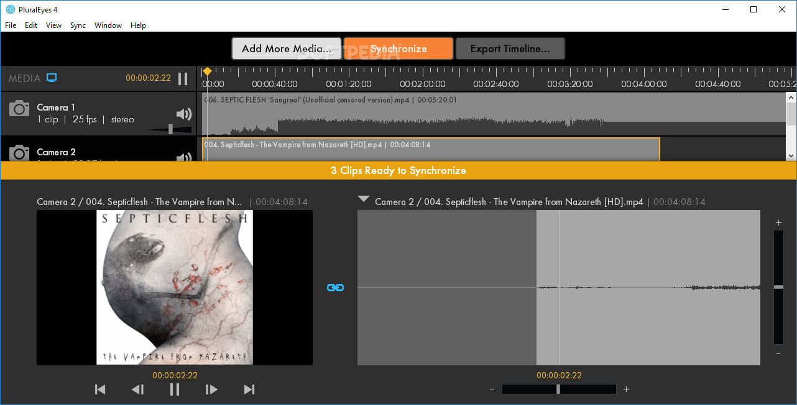Screen dimensions: 797x405
Task: Pause playback in the MEDIA header
Action: [183, 78]
